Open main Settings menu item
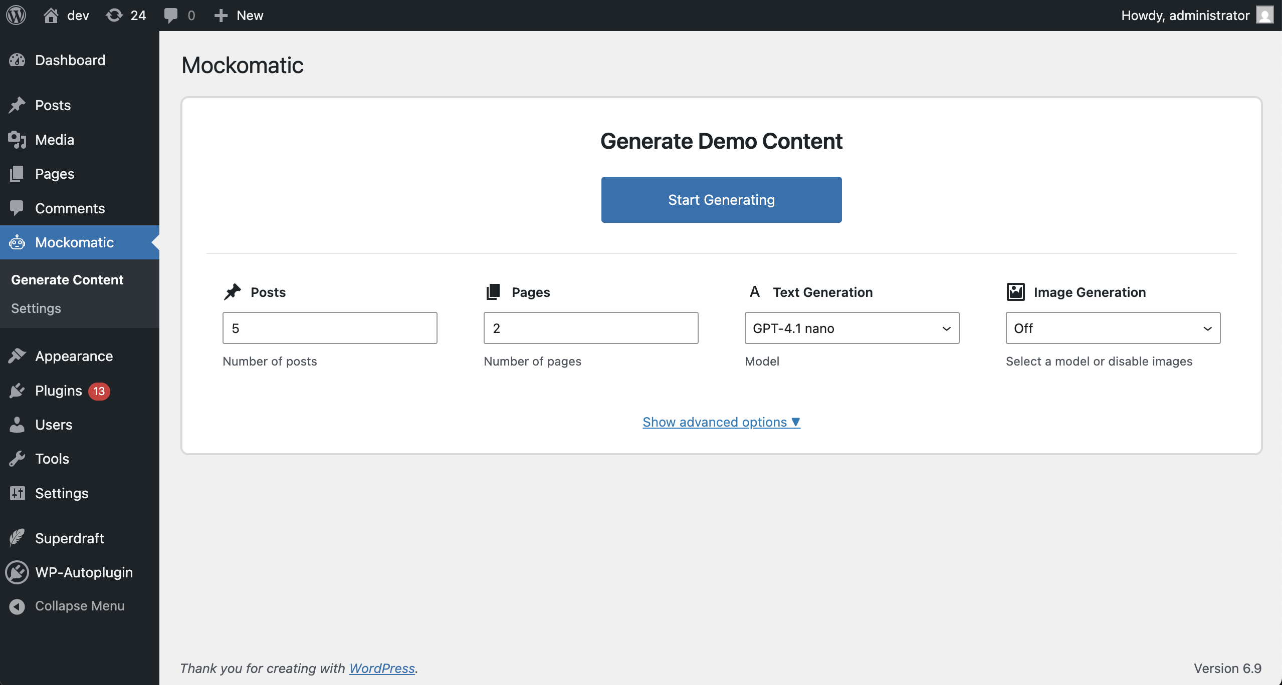Screen dimensions: 1282x685 pyautogui.click(x=80, y=493)
